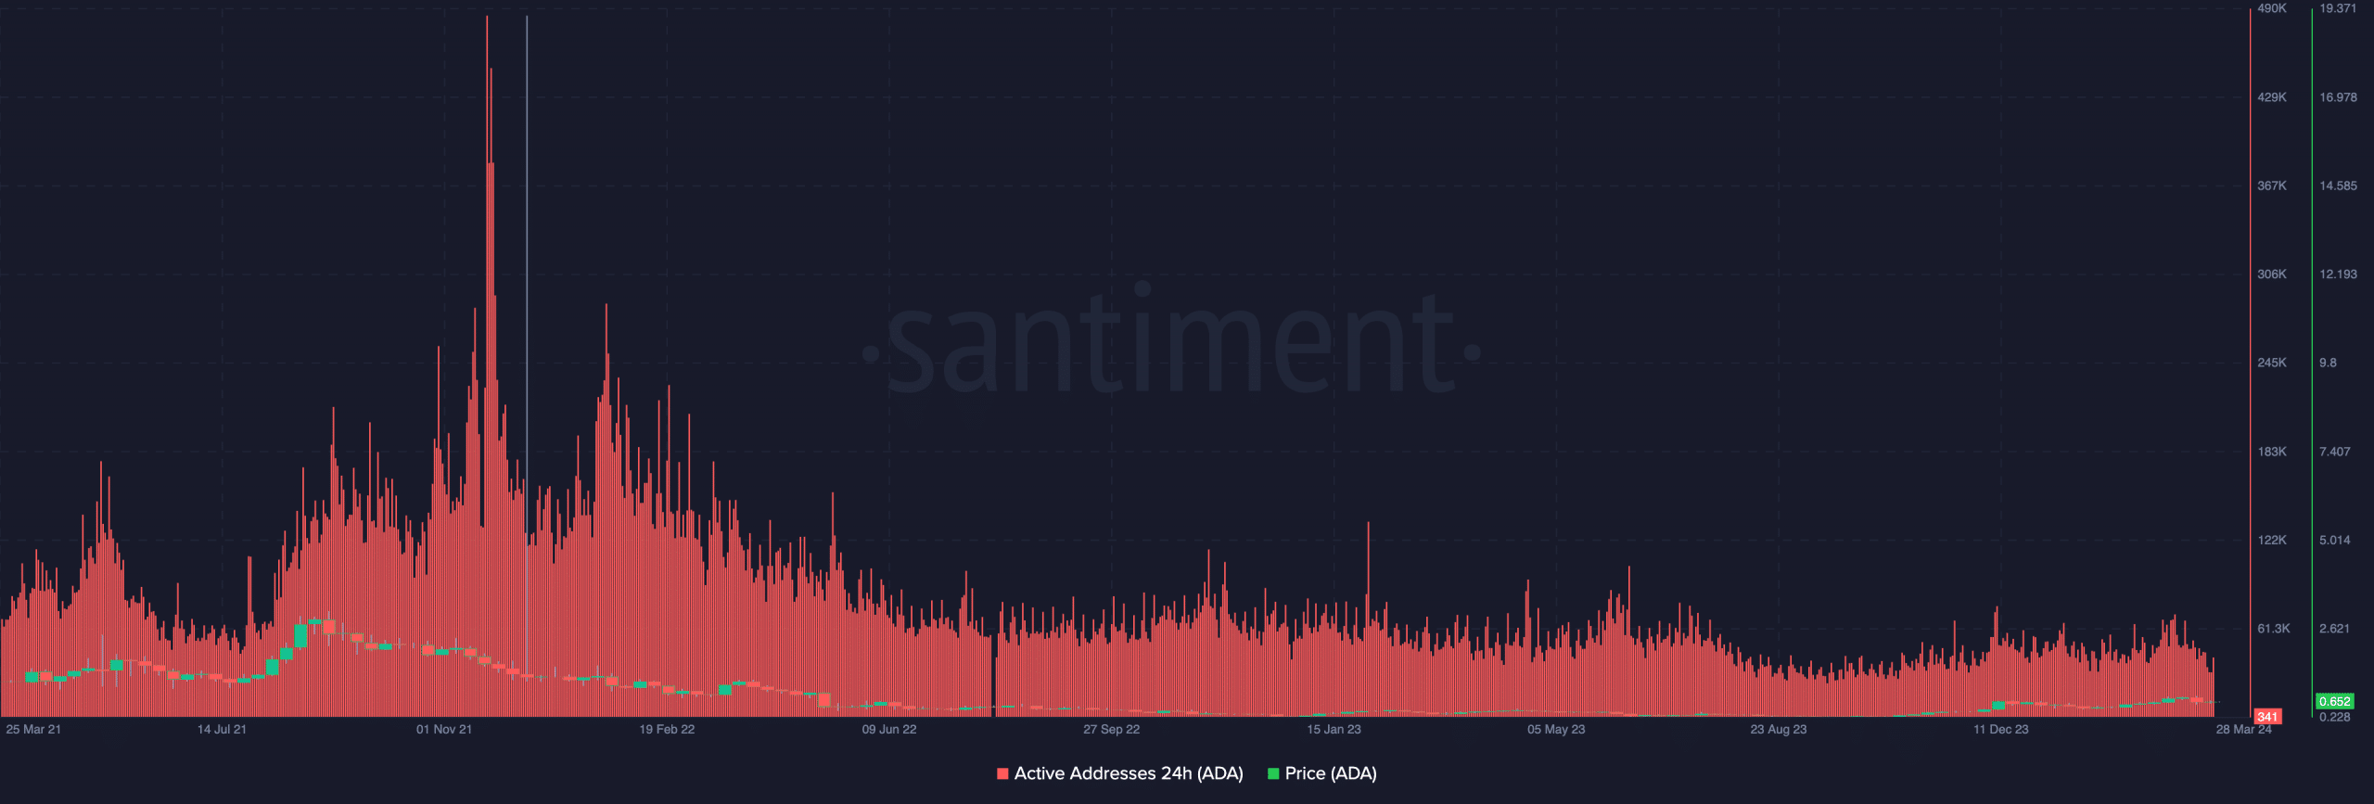Viewport: 2374px width, 804px height.
Task: Click the 01 Nov 21 date label
Action: coord(444,730)
